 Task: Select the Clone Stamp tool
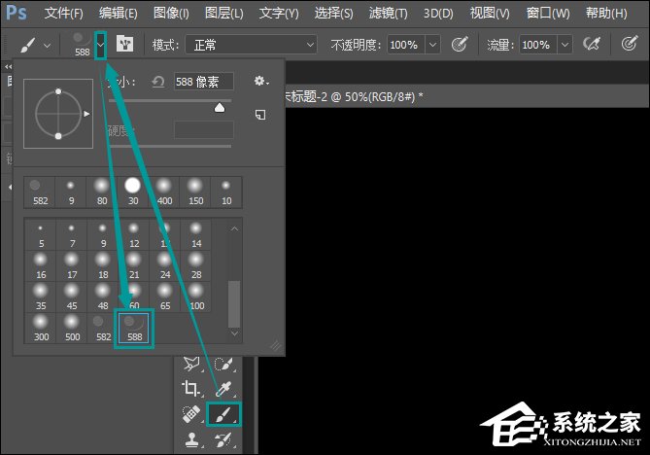click(x=191, y=439)
